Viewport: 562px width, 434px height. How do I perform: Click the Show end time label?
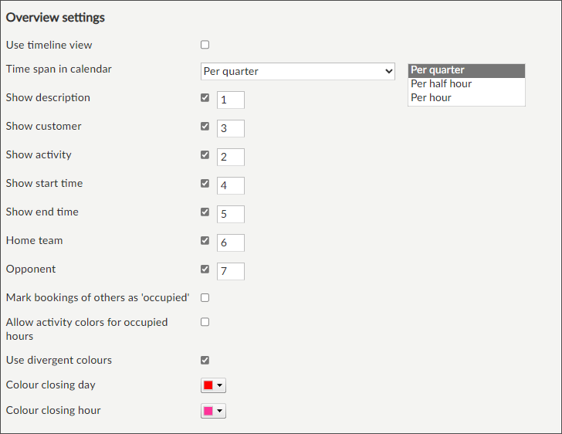coord(42,212)
